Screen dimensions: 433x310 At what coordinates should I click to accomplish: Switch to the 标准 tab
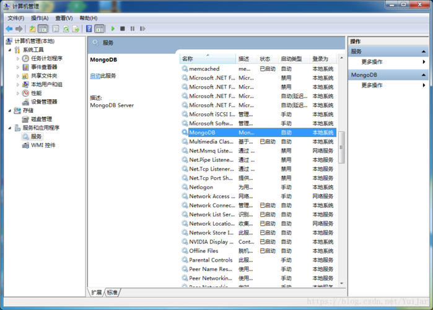[112, 293]
